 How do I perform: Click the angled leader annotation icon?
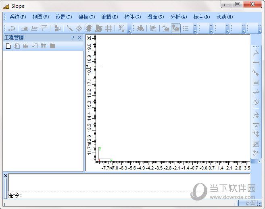pos(256,54)
